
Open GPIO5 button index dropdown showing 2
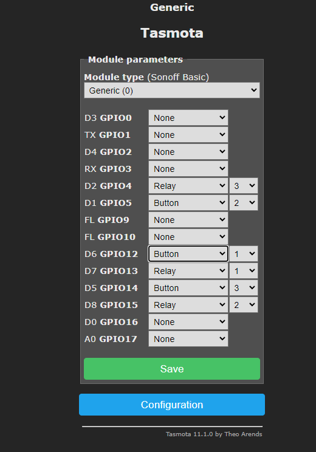pyautogui.click(x=244, y=203)
